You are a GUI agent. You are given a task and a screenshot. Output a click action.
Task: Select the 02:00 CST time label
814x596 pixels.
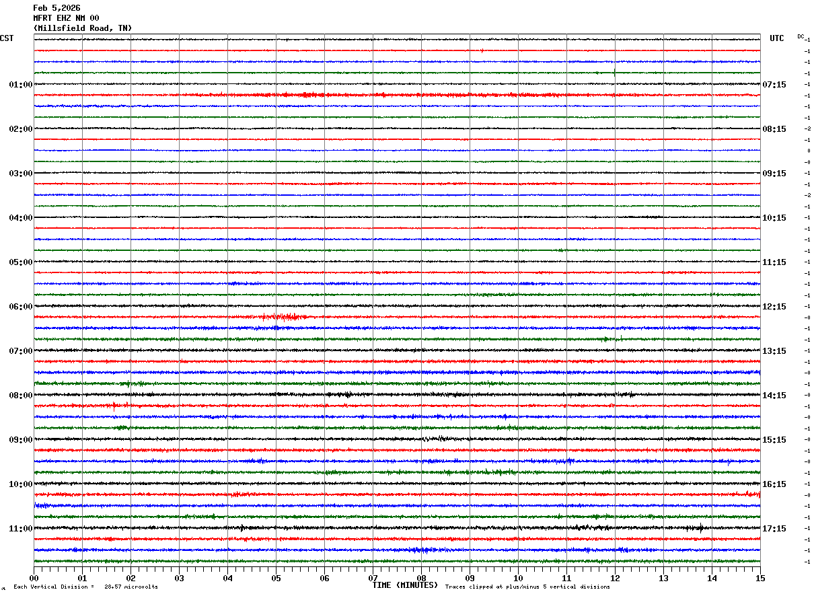[x=21, y=129]
